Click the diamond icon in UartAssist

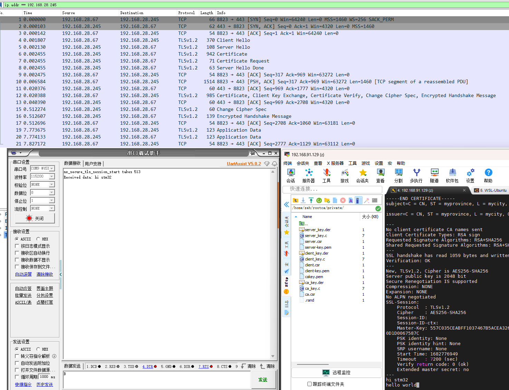pyautogui.click(x=267, y=164)
